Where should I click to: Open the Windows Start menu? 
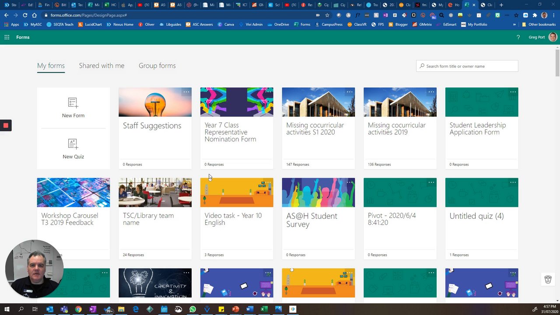(x=7, y=309)
